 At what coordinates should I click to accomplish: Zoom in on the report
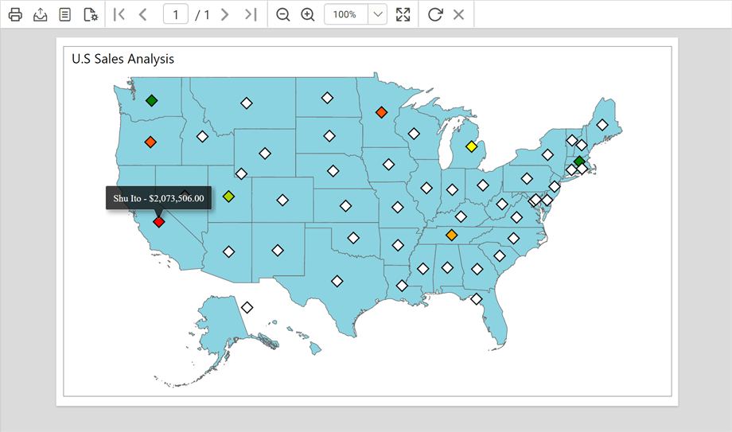[308, 14]
